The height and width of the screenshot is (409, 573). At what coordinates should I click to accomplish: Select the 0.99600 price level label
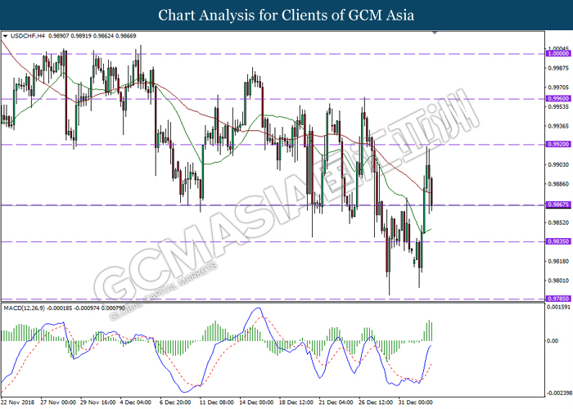pyautogui.click(x=558, y=99)
